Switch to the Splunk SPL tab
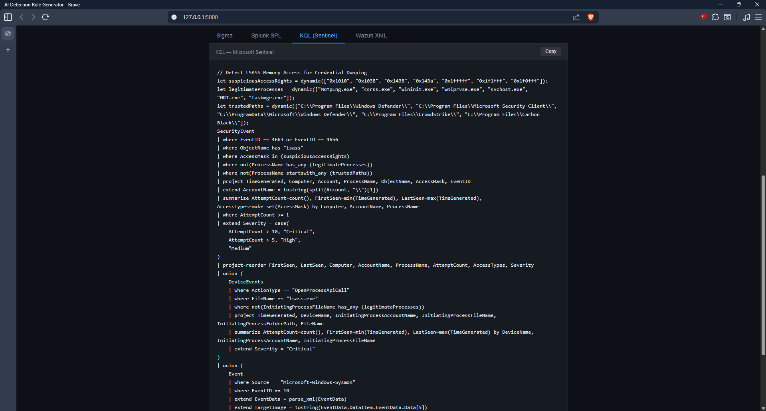This screenshot has width=766, height=411. pyautogui.click(x=266, y=35)
